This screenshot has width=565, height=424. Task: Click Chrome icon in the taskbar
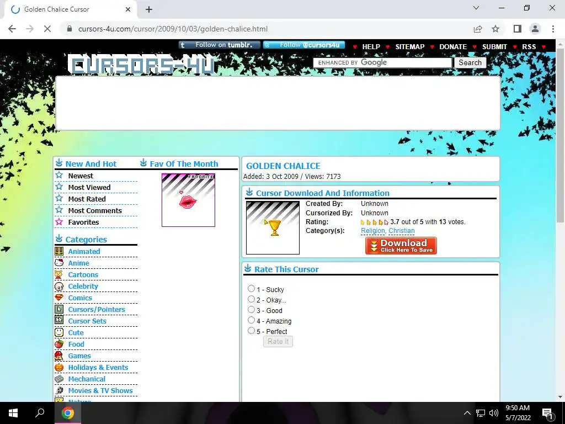pos(68,413)
